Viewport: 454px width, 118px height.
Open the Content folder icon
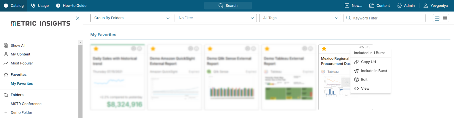(x=371, y=6)
